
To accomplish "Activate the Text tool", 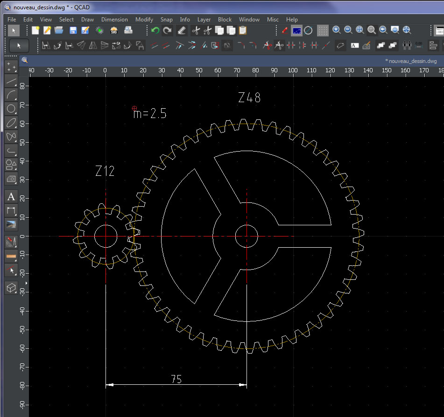I will (x=11, y=197).
